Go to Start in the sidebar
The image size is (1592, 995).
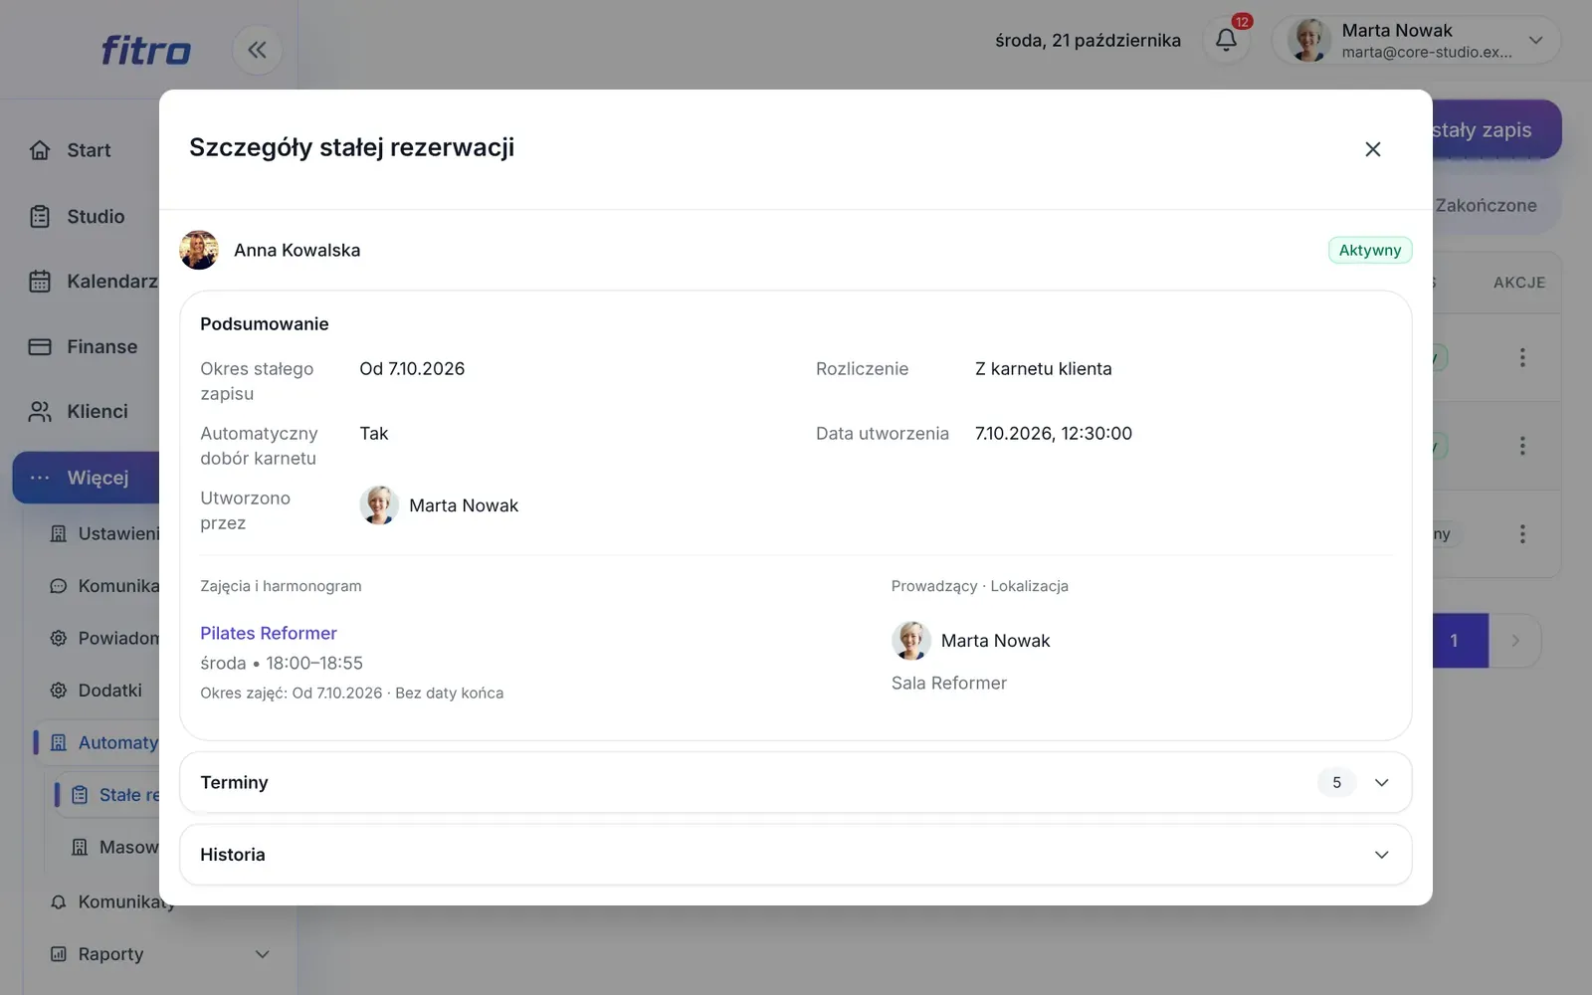[88, 150]
